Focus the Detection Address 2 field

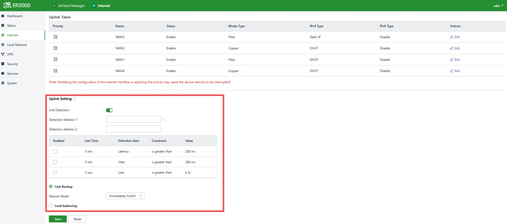pos(133,129)
